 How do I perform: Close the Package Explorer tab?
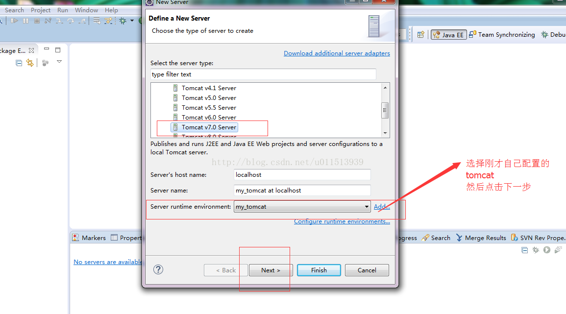coord(31,50)
